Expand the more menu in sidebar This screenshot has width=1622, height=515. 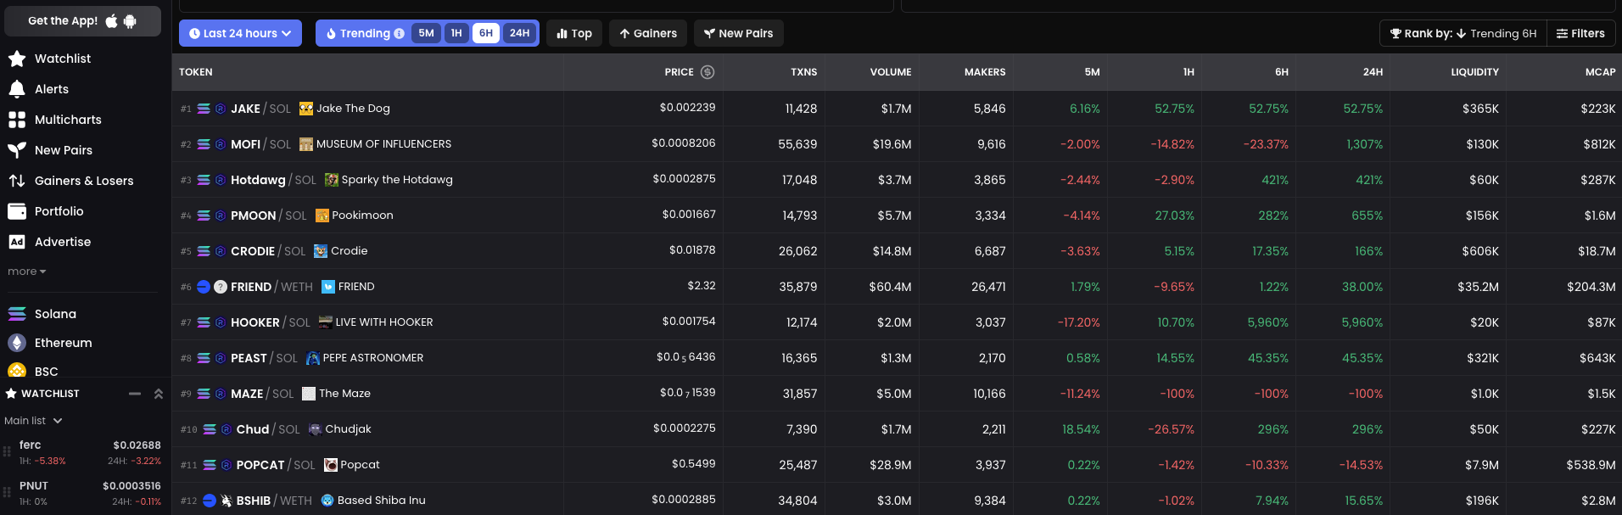pyautogui.click(x=26, y=271)
